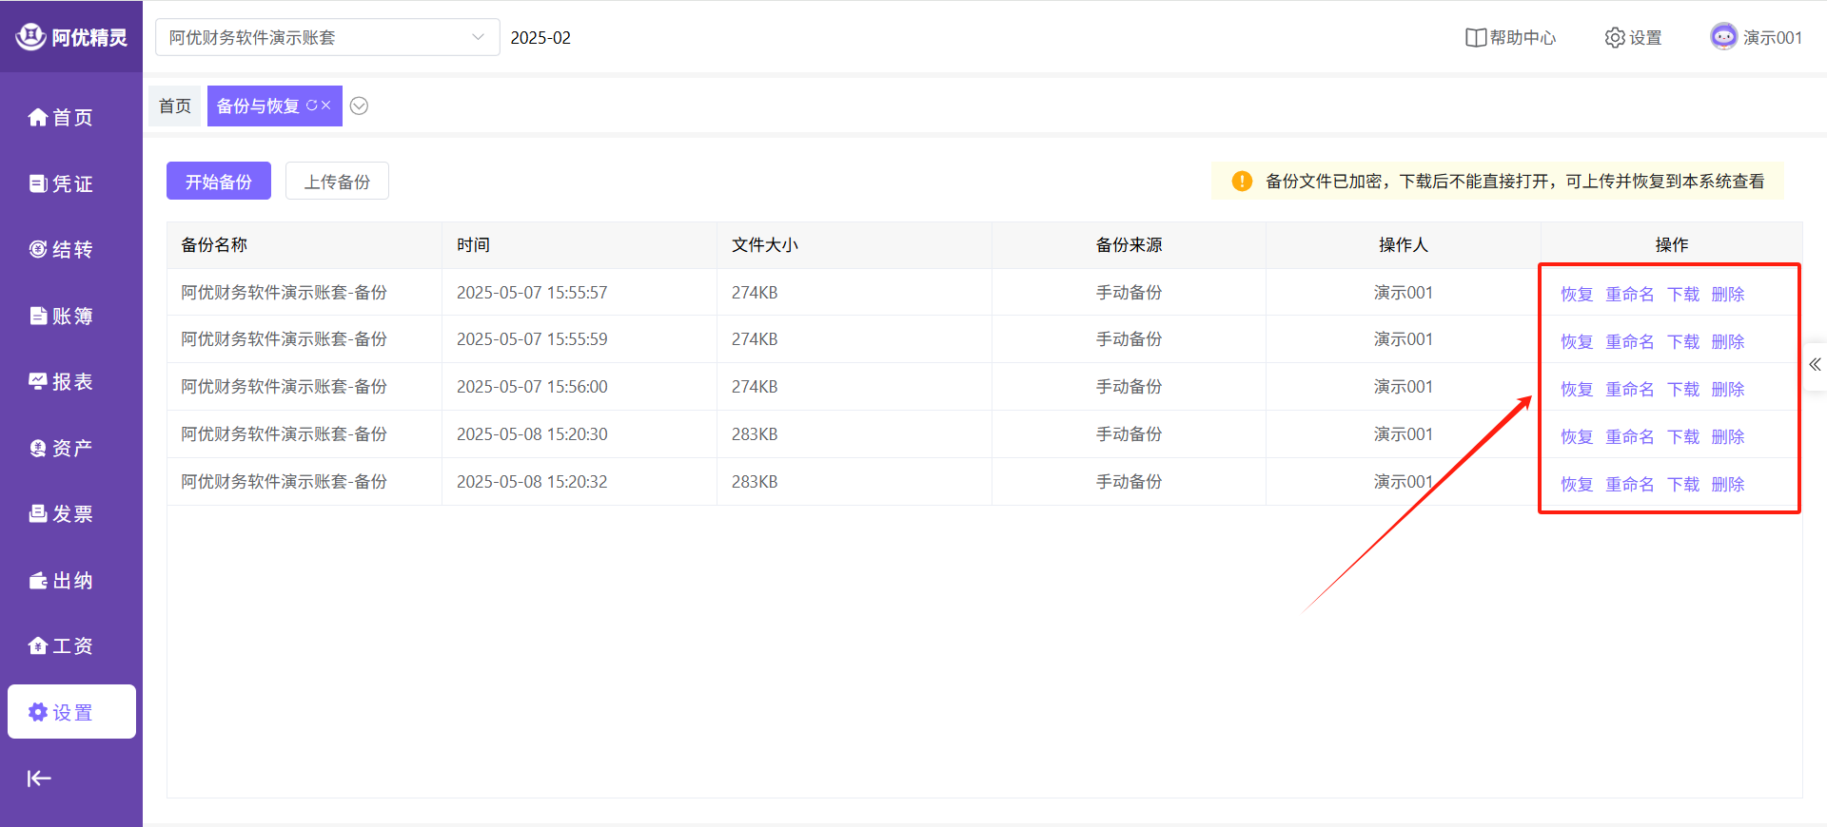
Task: Select 账簿 in sidebar menu
Action: [62, 316]
